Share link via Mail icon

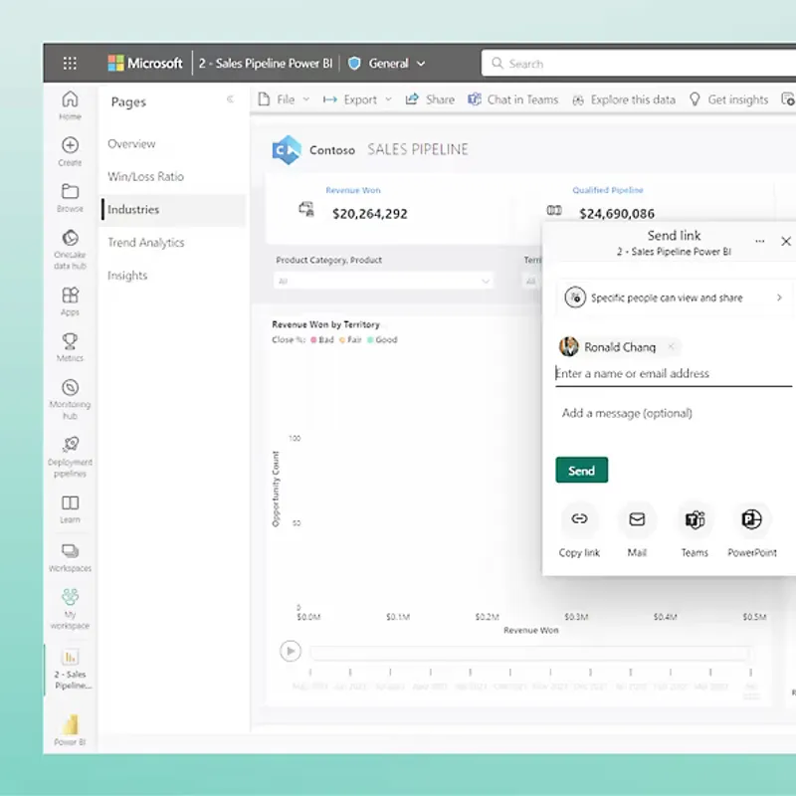pos(637,518)
